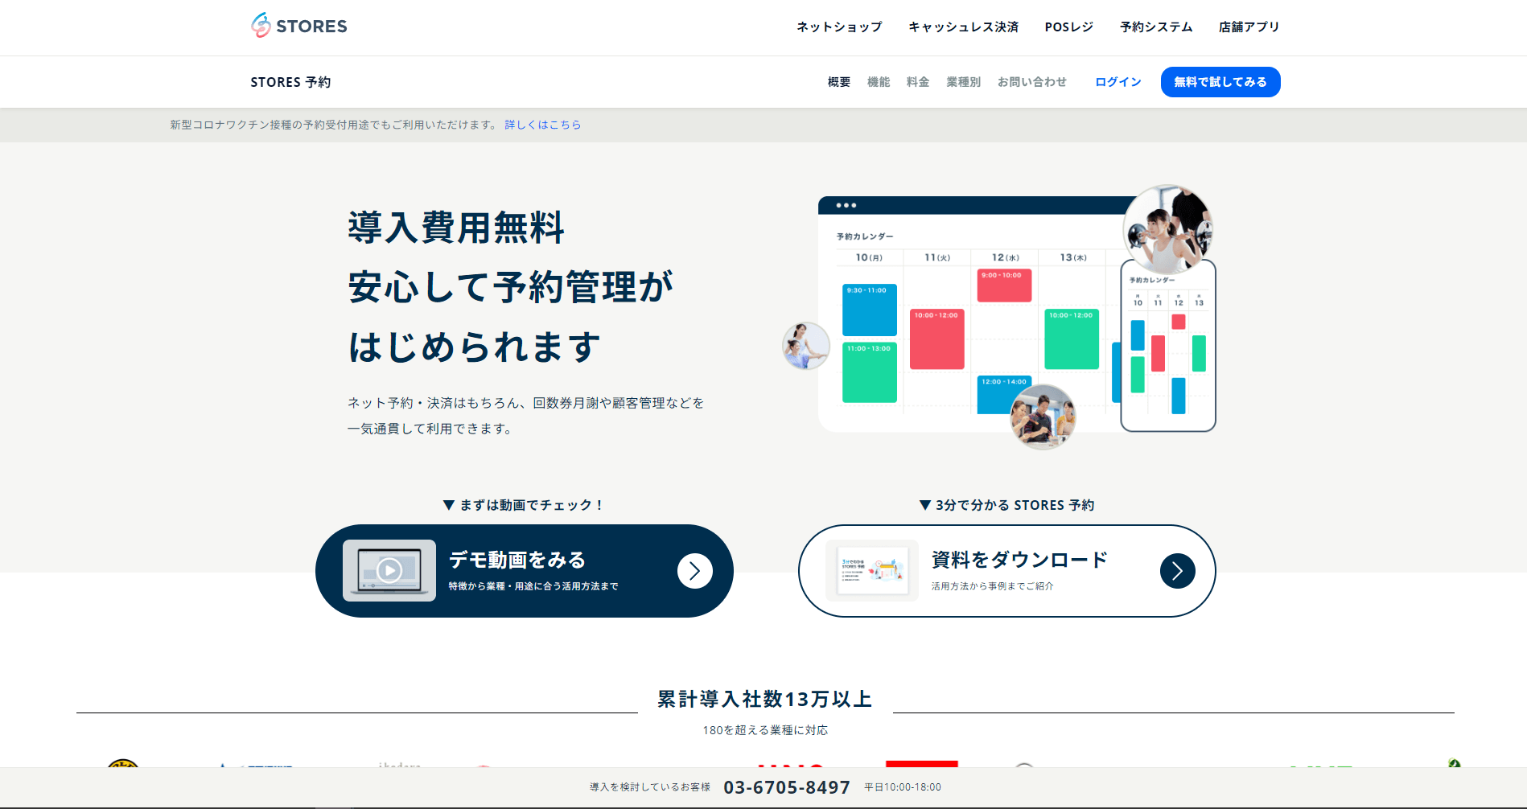Click the デモ動画をみる button
This screenshot has height=809, width=1527.
tap(525, 571)
